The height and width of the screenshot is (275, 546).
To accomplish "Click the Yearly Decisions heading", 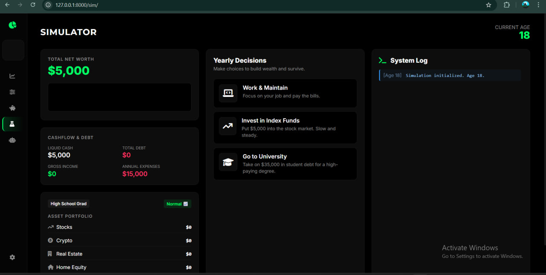I will pos(240,60).
